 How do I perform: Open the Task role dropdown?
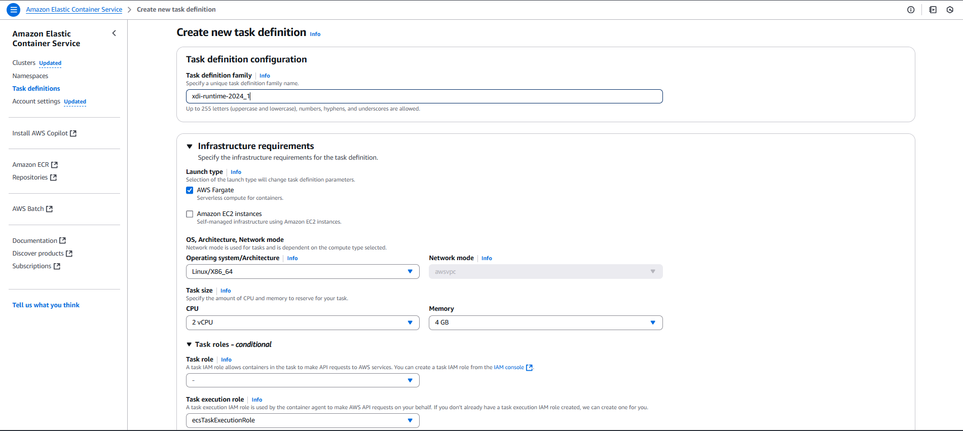pos(303,380)
